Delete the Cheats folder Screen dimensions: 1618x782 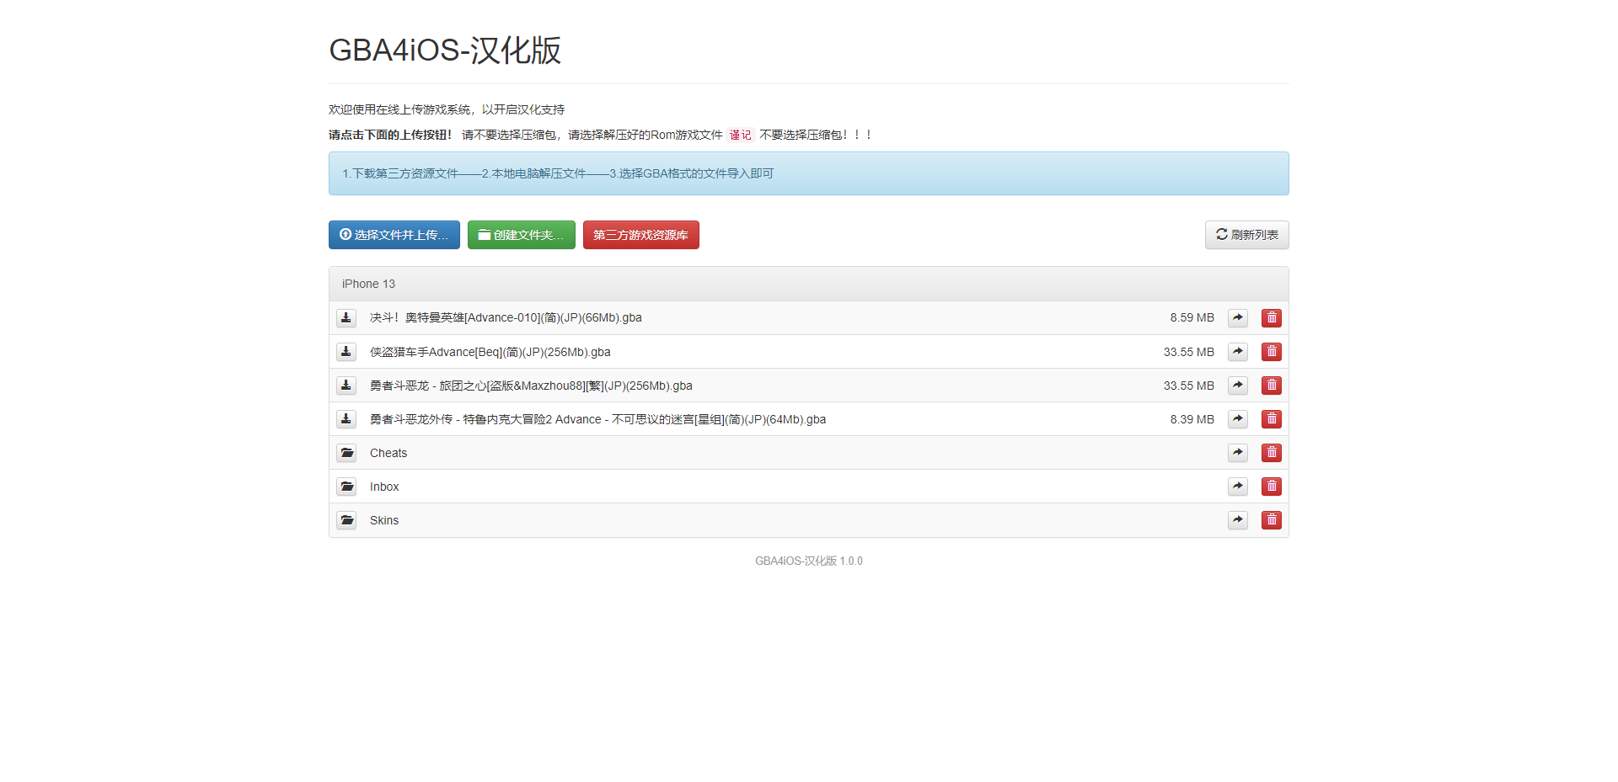click(x=1272, y=452)
